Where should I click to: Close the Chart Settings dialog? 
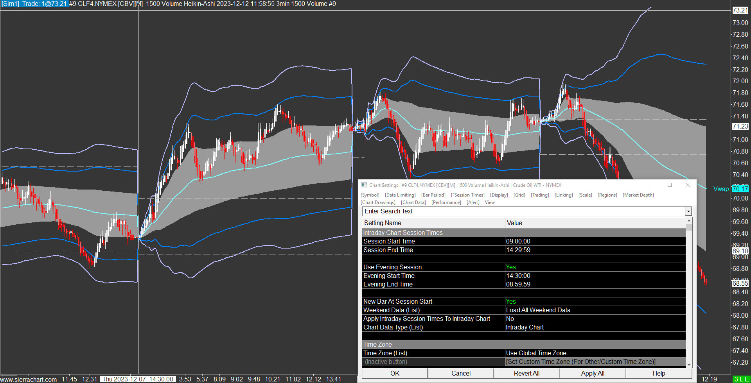click(x=687, y=185)
